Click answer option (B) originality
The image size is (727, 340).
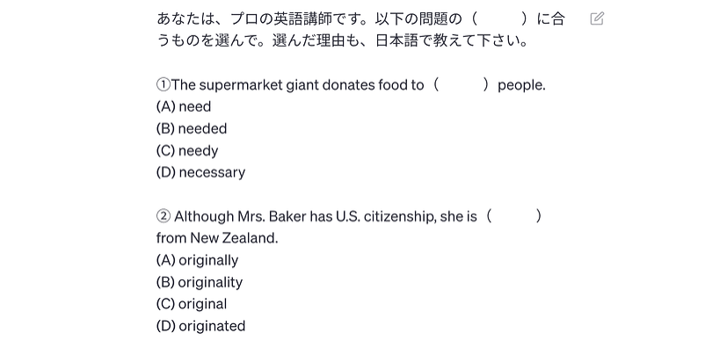200,283
